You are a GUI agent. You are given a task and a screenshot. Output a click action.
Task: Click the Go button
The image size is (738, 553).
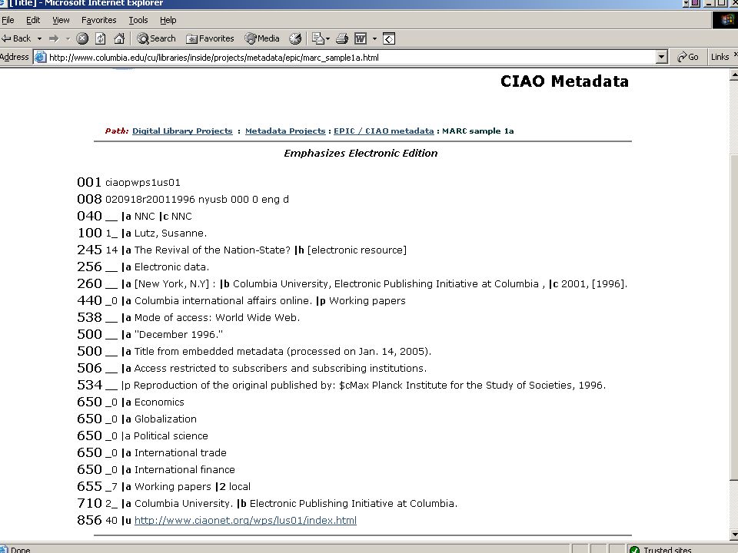(x=687, y=57)
